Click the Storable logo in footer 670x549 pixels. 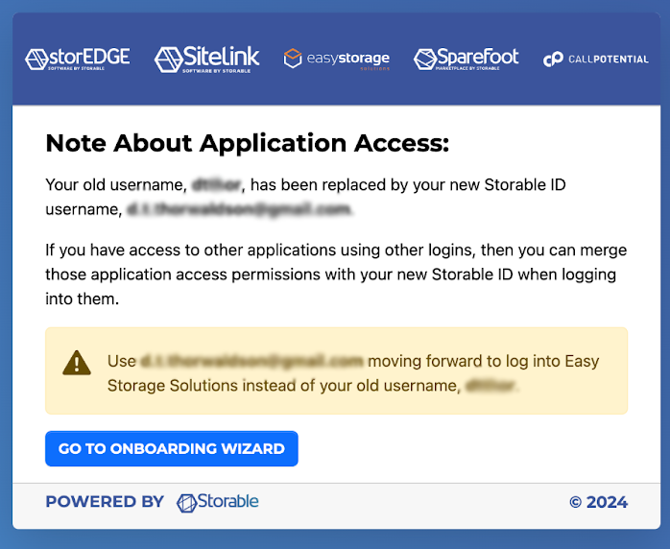click(x=218, y=502)
